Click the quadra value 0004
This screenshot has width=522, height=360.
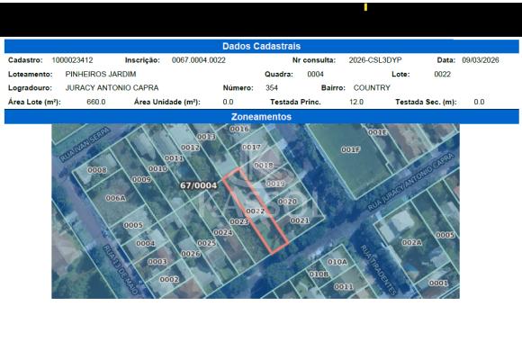tap(315, 75)
